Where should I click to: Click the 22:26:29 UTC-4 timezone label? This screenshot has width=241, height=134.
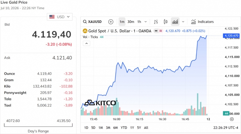(x=226, y=127)
